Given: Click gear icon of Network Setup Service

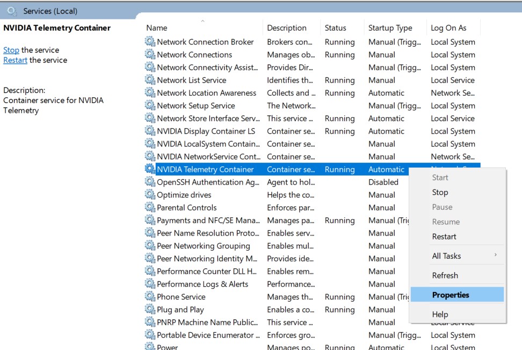Looking at the screenshot, I should tap(150, 105).
